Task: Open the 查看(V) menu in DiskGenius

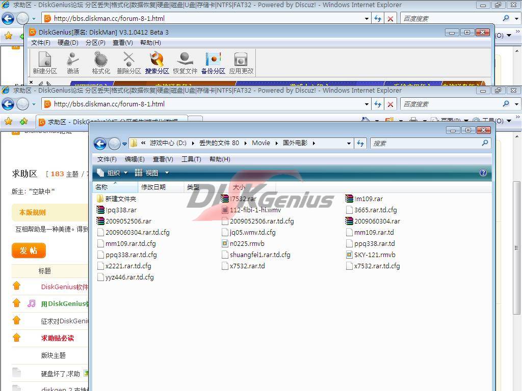Action: pos(122,43)
